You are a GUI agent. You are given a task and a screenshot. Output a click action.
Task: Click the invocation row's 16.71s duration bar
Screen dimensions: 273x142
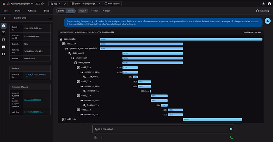click(x=153, y=58)
